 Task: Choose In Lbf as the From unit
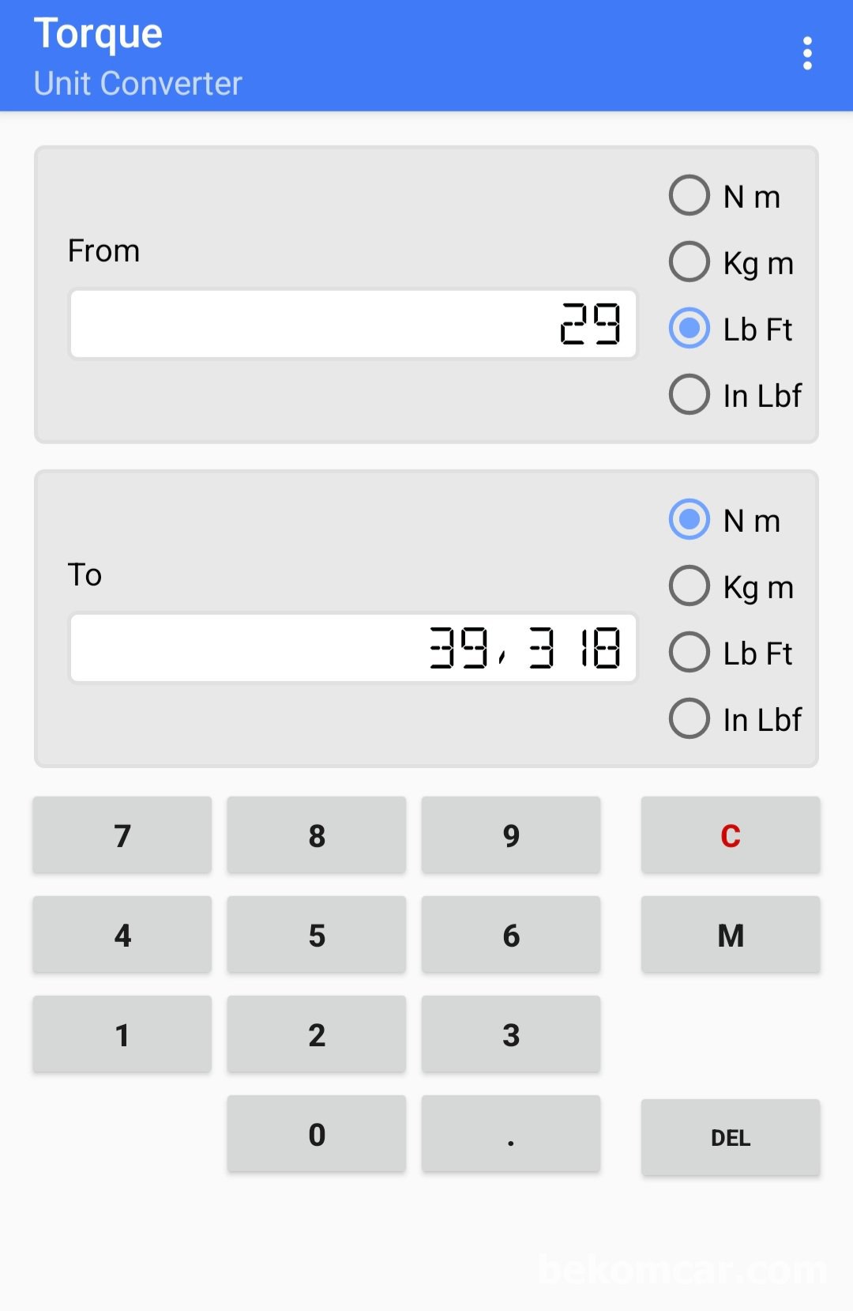click(x=690, y=394)
